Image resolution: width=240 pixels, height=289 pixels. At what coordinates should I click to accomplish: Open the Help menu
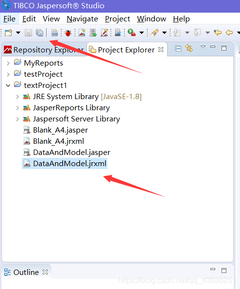181,19
